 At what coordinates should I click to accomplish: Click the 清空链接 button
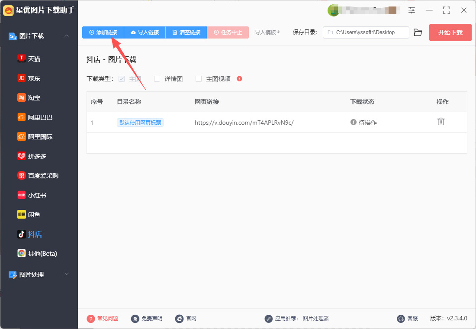tap(186, 32)
